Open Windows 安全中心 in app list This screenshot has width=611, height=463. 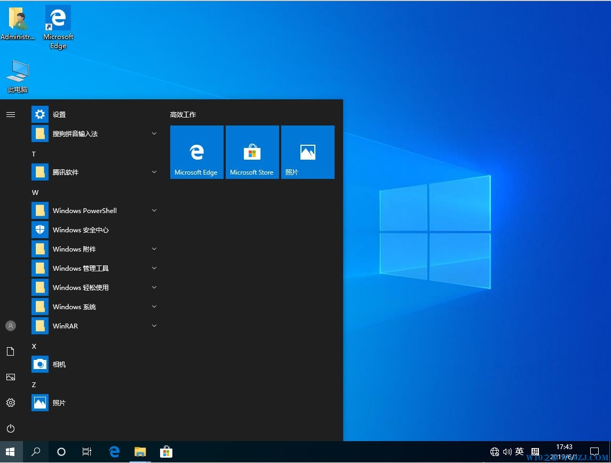[x=96, y=230]
